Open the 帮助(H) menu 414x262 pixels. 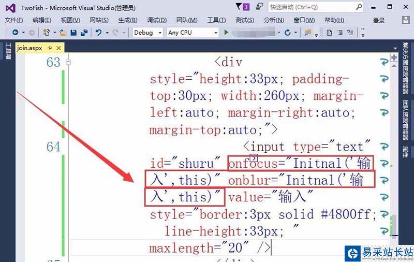(x=334, y=20)
